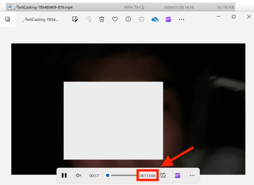This screenshot has width=254, height=185.
Task: Toggle the muted volume icon
Action: coord(79,175)
